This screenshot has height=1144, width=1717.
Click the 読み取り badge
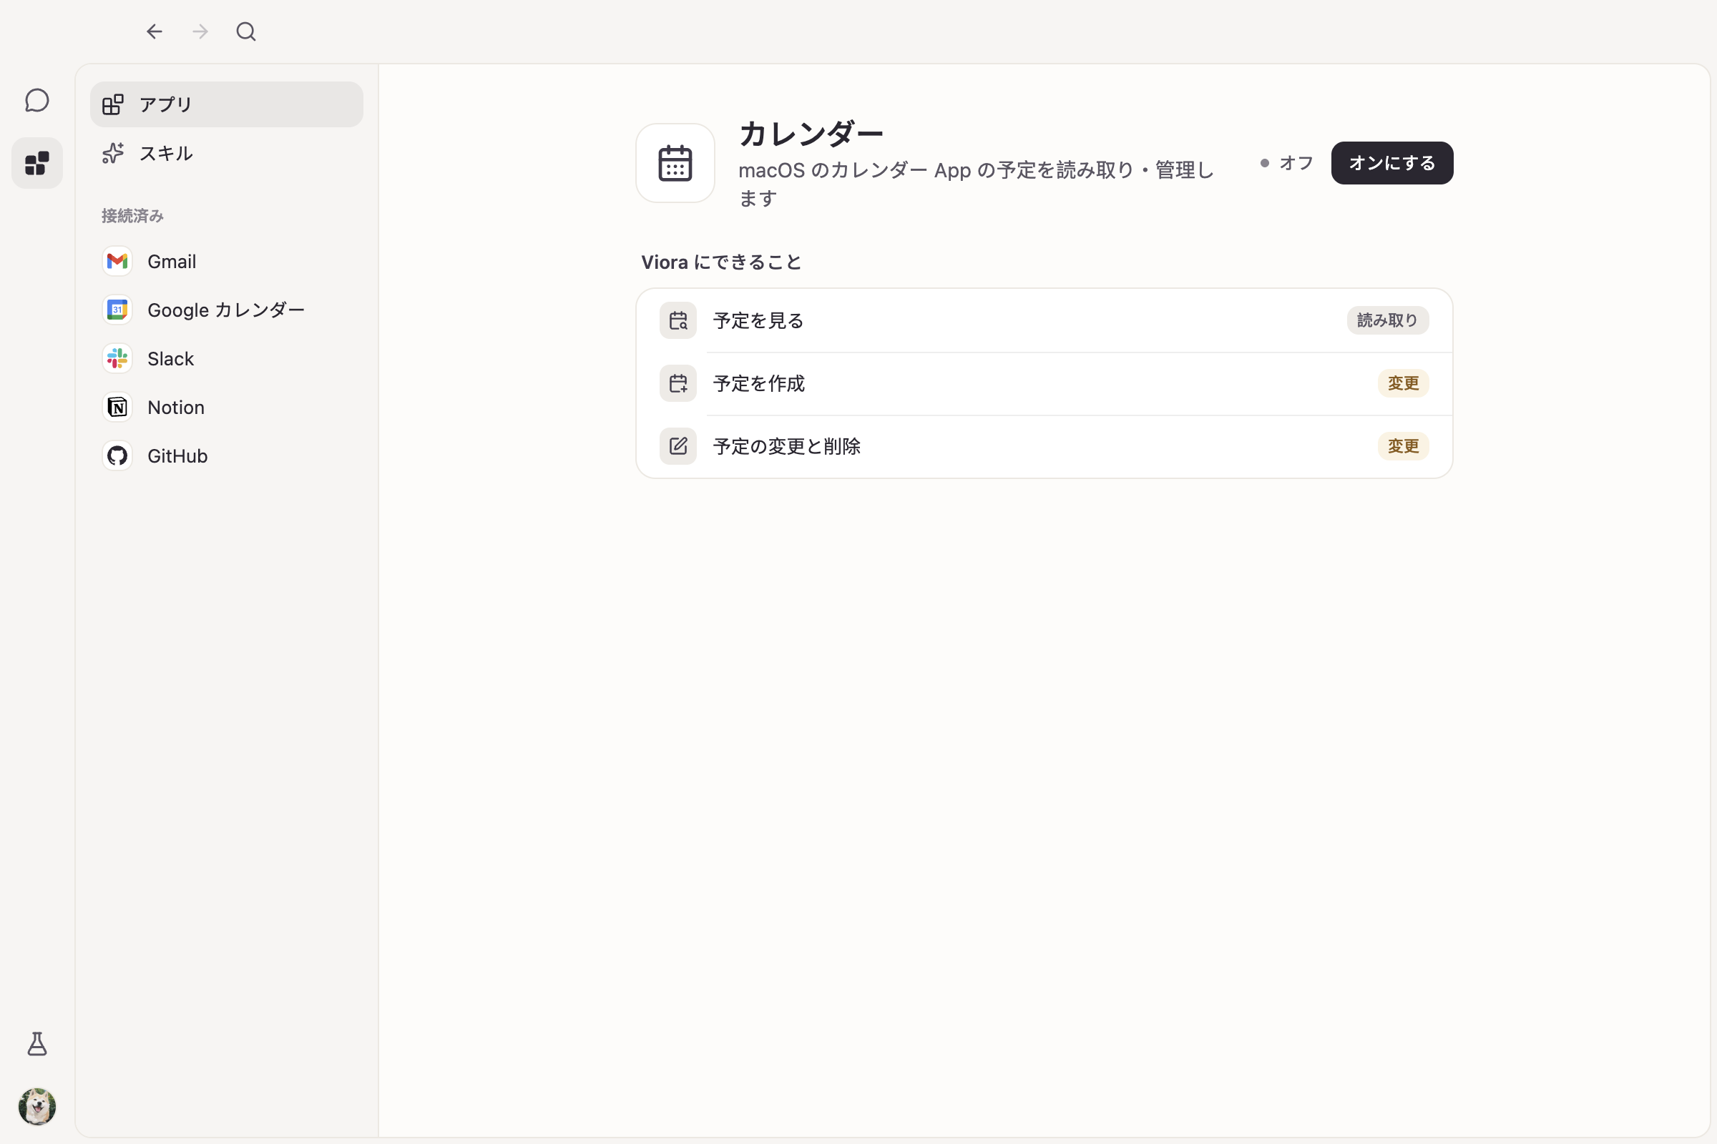(1387, 320)
